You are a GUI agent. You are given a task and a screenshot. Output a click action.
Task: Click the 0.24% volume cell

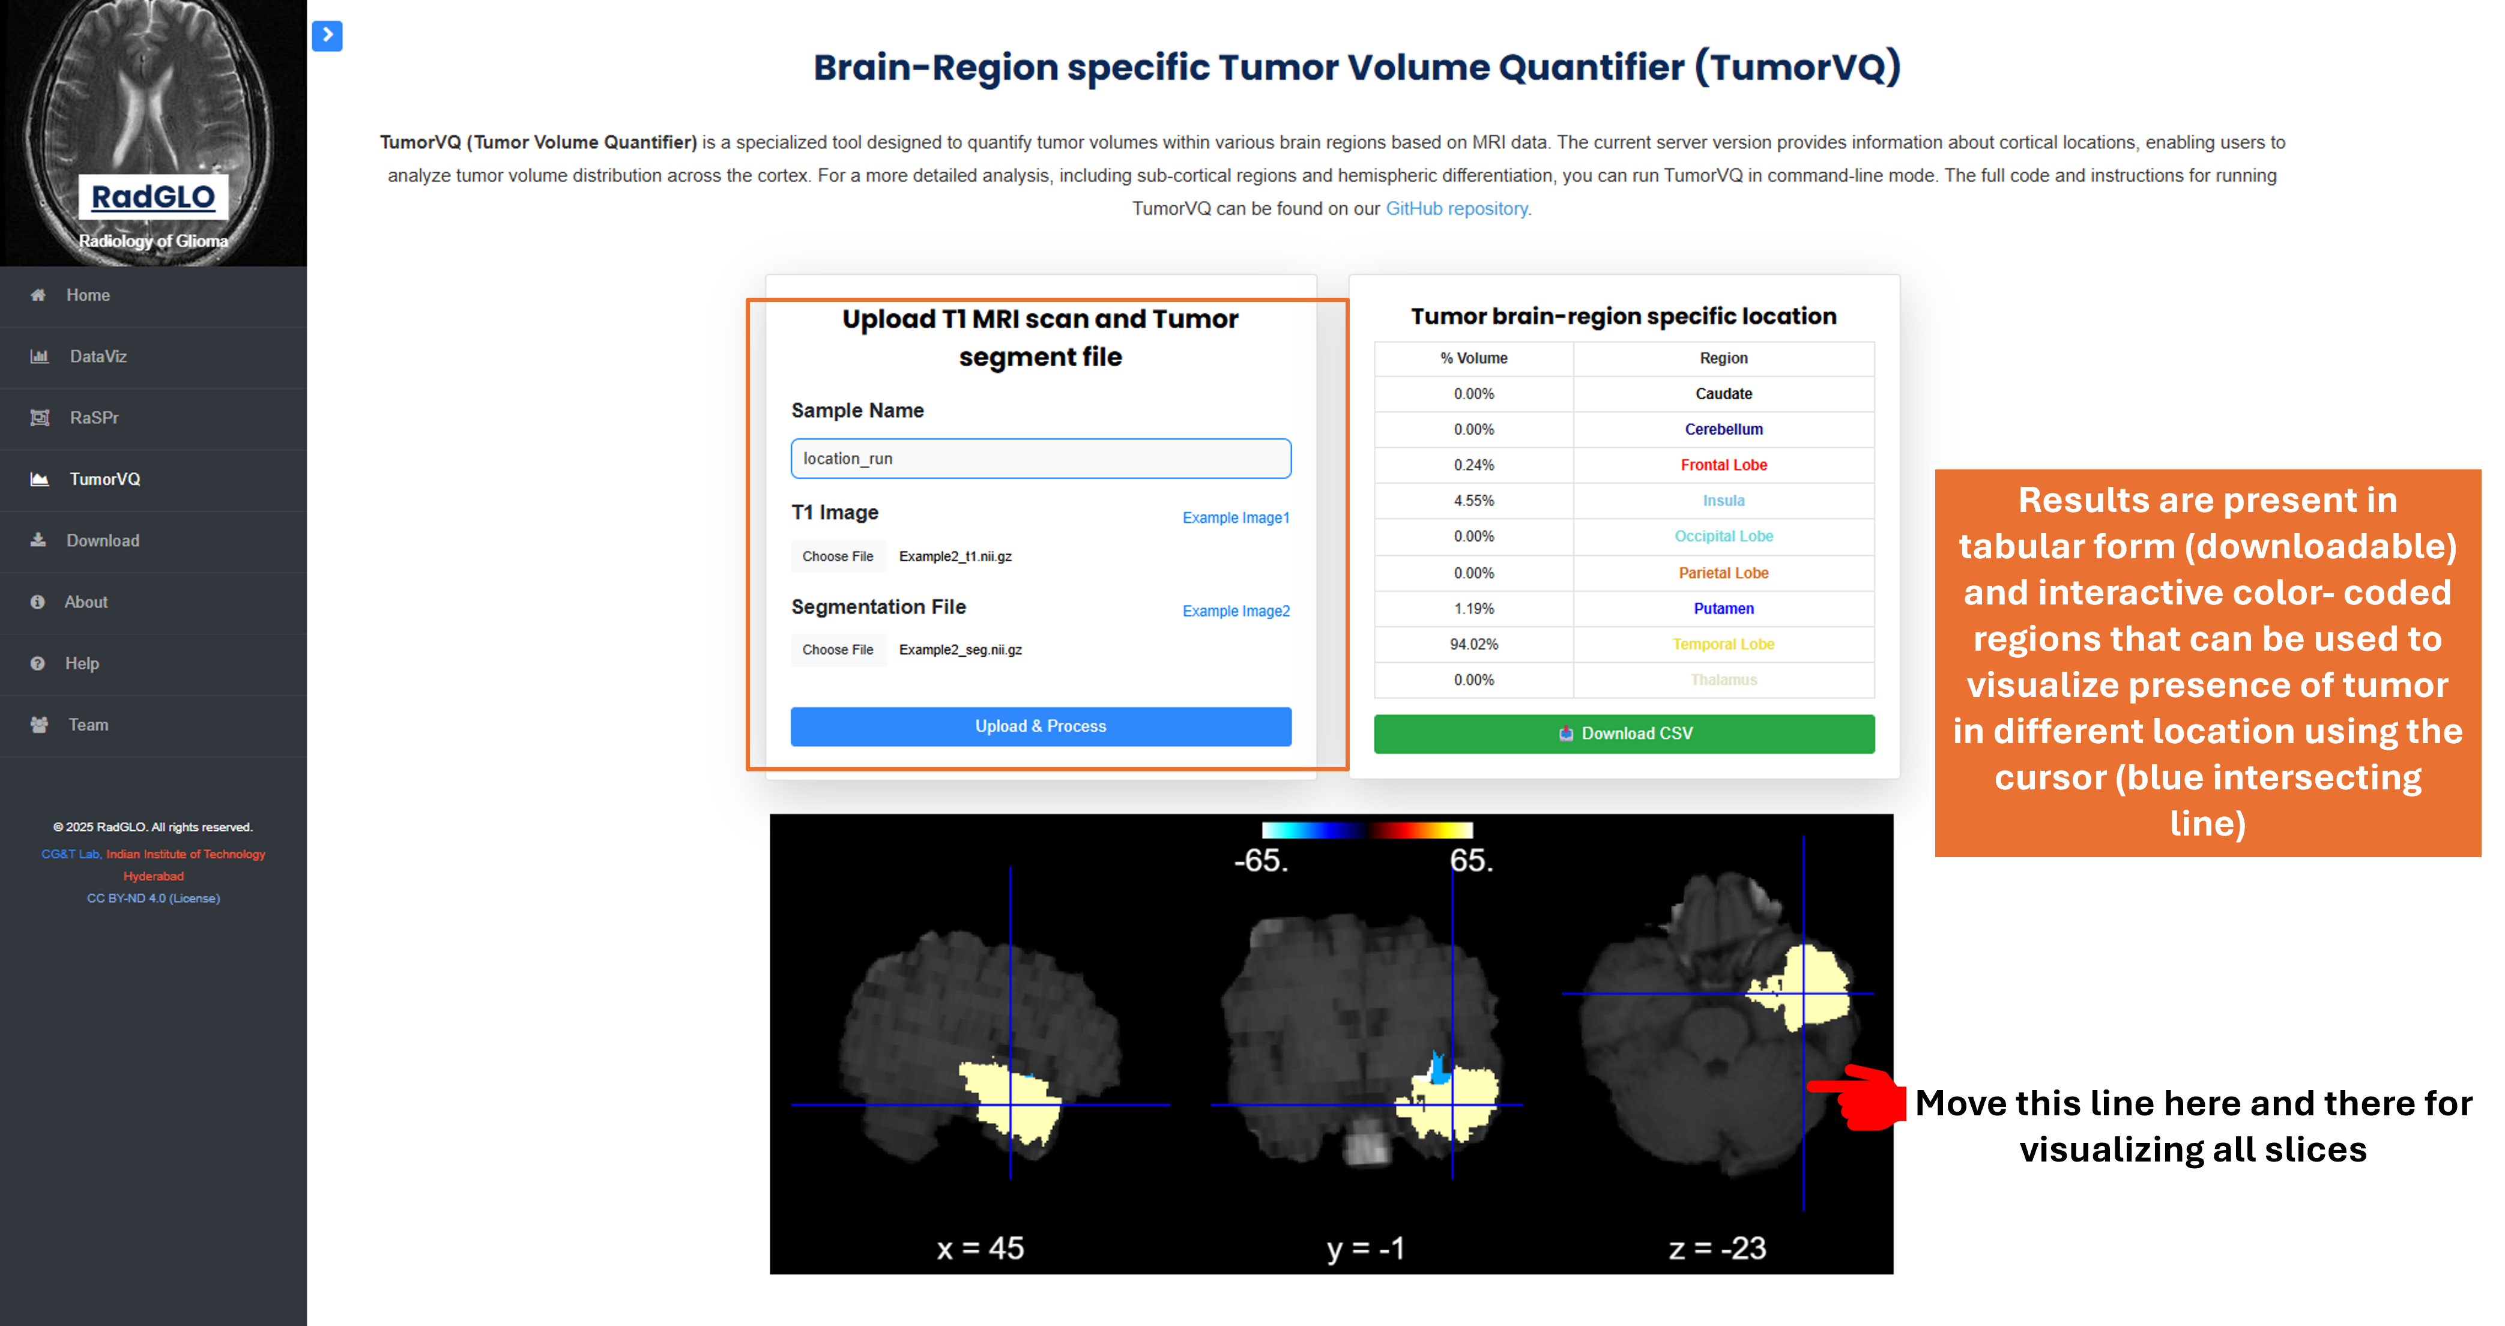pyautogui.click(x=1474, y=465)
